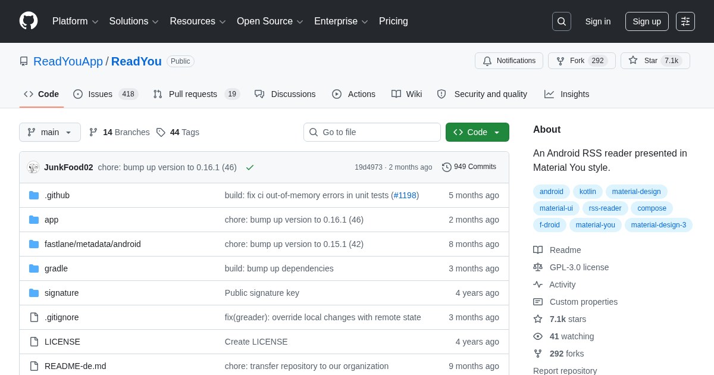
Task: Expand the Platform menu
Action: [x=76, y=21]
